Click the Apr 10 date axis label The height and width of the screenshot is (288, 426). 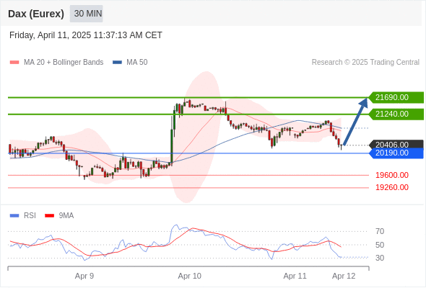pos(190,276)
